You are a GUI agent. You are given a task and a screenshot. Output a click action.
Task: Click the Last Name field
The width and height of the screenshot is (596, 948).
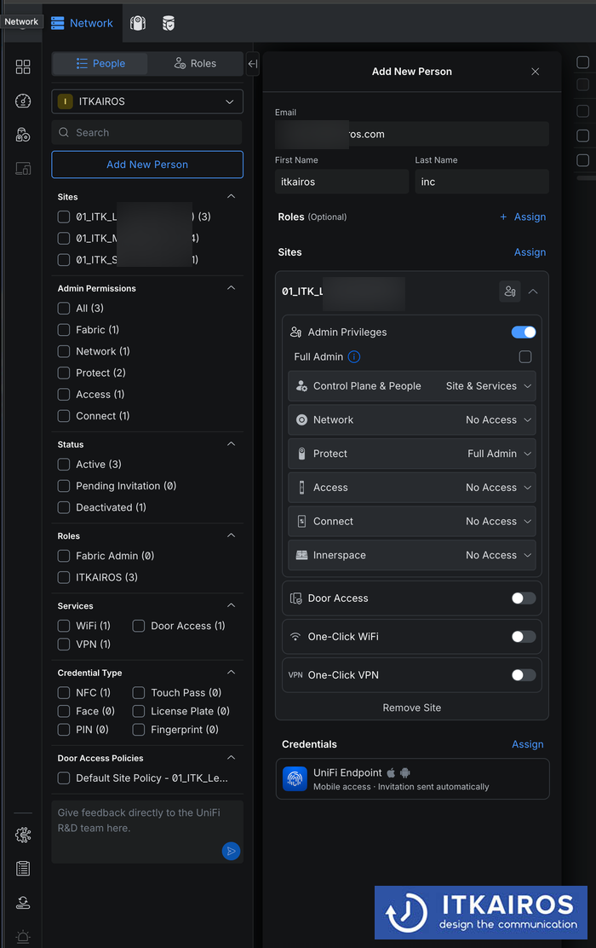(482, 182)
